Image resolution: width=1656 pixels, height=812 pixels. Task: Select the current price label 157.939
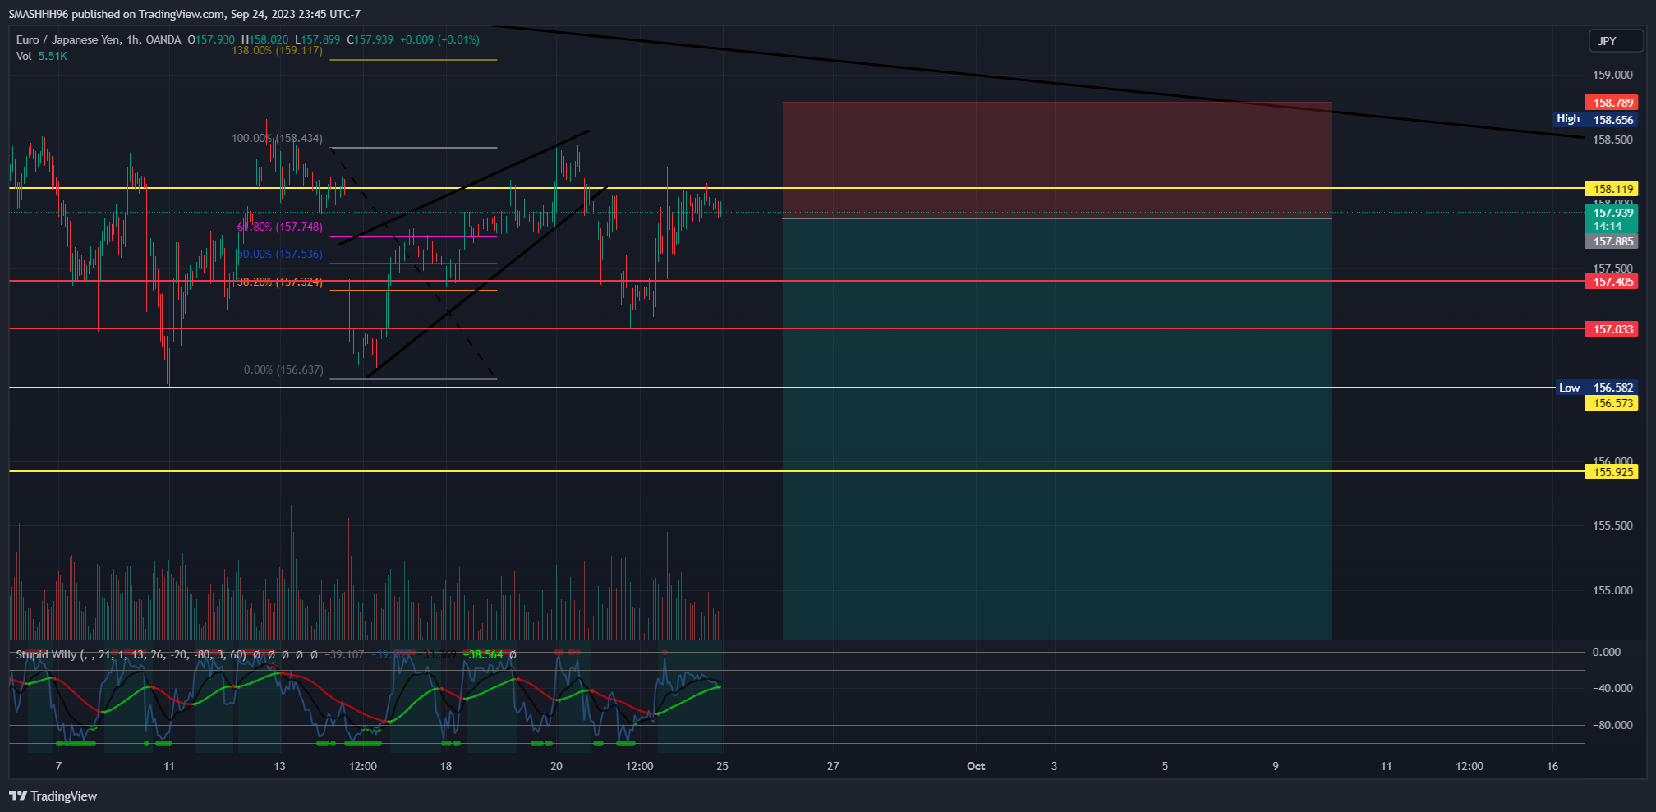1612,218
